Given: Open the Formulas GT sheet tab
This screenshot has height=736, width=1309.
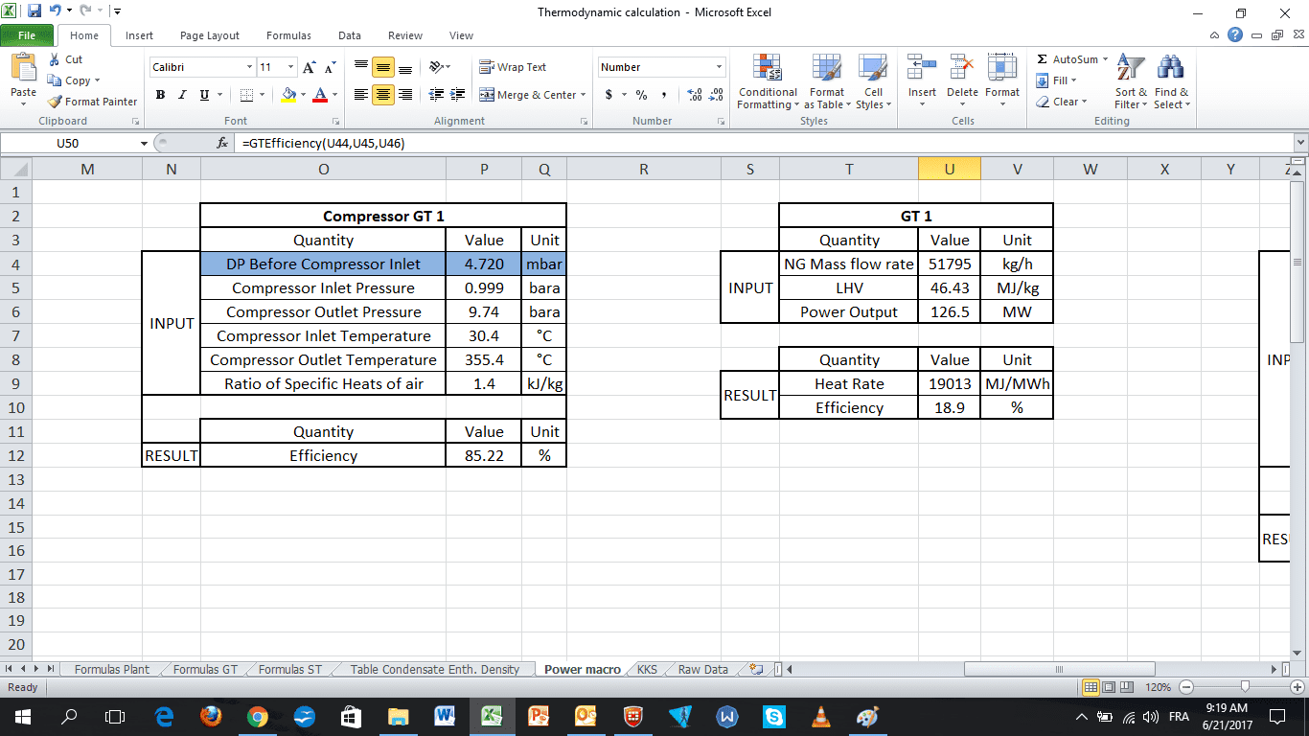Looking at the screenshot, I should click(205, 670).
